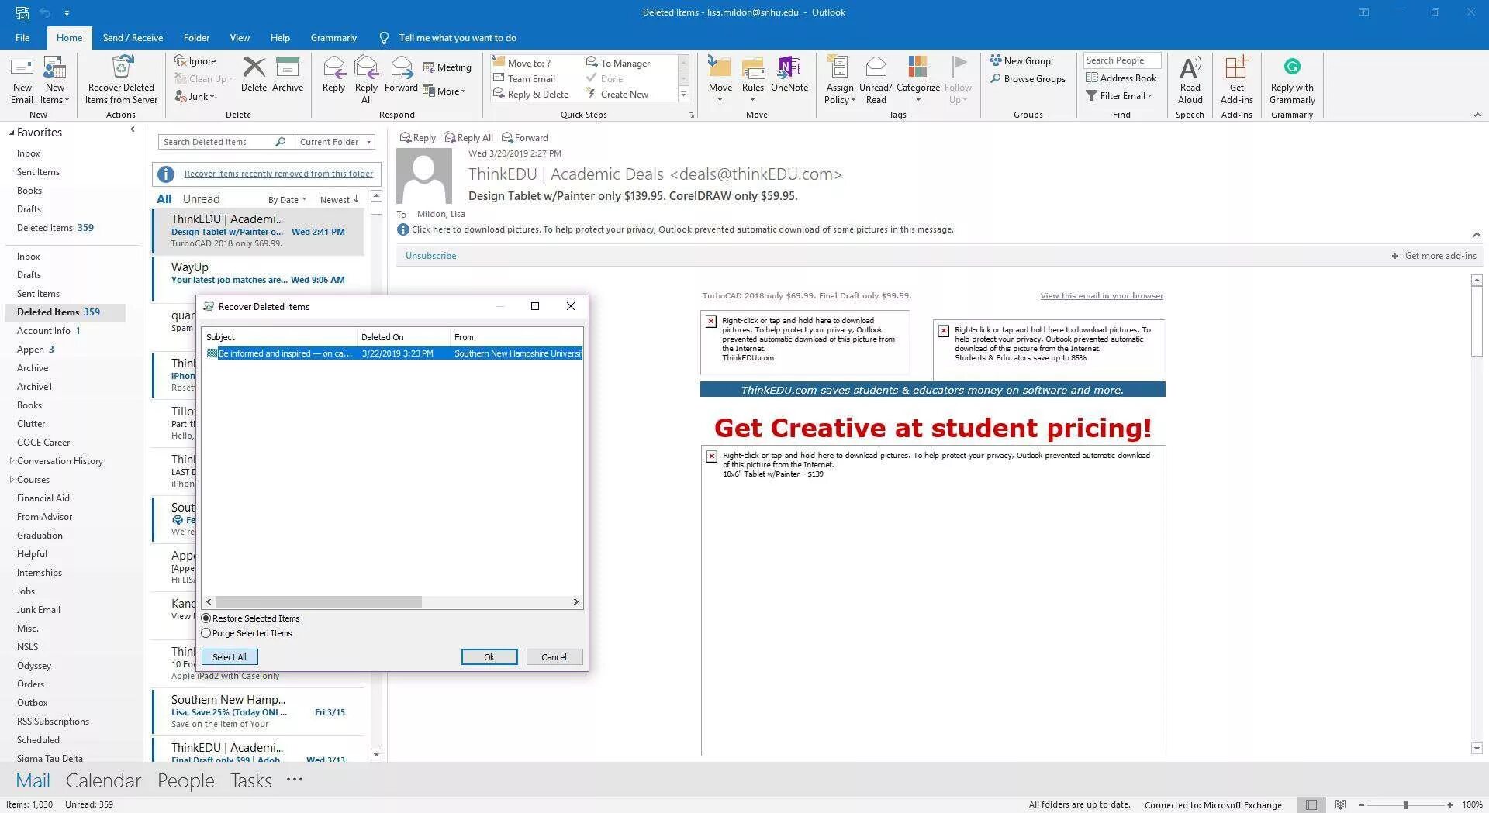Cancel the Recover Deleted Items dialog

(554, 657)
